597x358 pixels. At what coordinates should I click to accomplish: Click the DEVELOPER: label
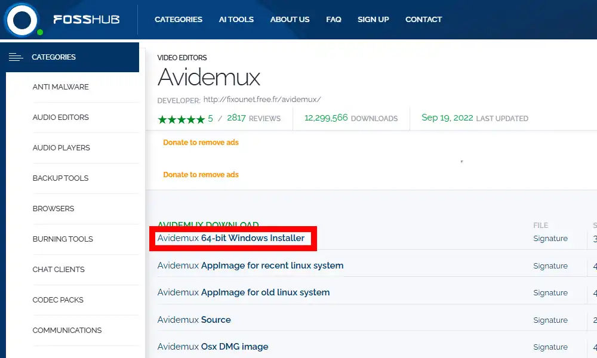click(179, 100)
